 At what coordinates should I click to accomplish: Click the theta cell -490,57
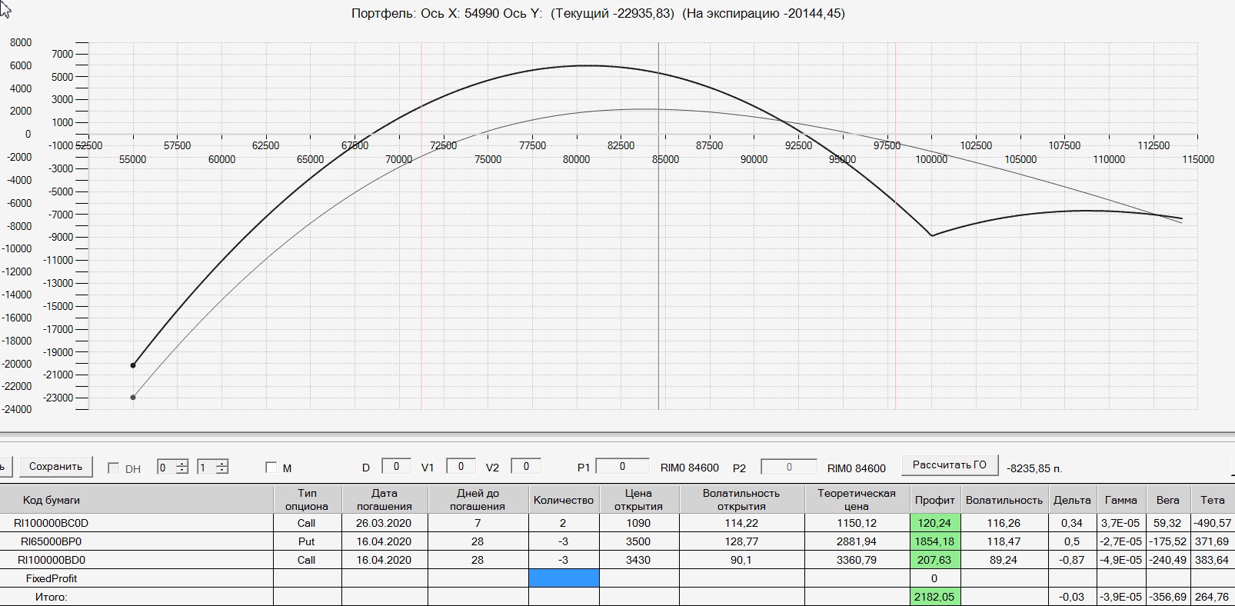[x=1212, y=523]
